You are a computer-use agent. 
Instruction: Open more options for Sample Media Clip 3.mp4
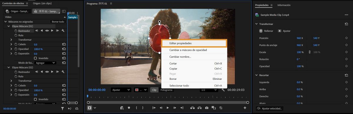coord(346,15)
